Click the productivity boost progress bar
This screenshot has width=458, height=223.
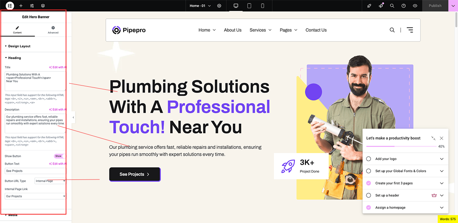tap(401, 146)
